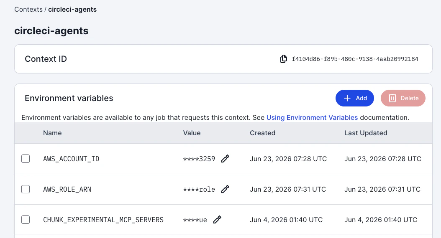Click the CHUNK_EXPERIMENTAL_MCP_SERVERS variable name
Image resolution: width=441 pixels, height=238 pixels.
point(103,220)
